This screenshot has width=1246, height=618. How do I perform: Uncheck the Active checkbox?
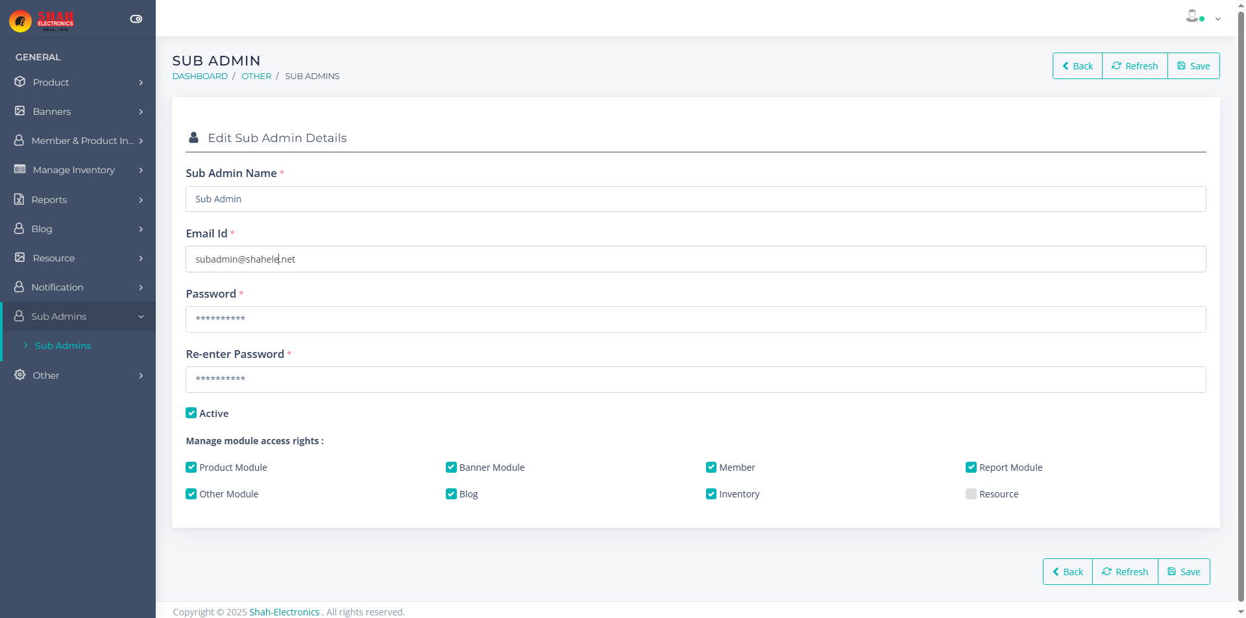[x=191, y=413]
